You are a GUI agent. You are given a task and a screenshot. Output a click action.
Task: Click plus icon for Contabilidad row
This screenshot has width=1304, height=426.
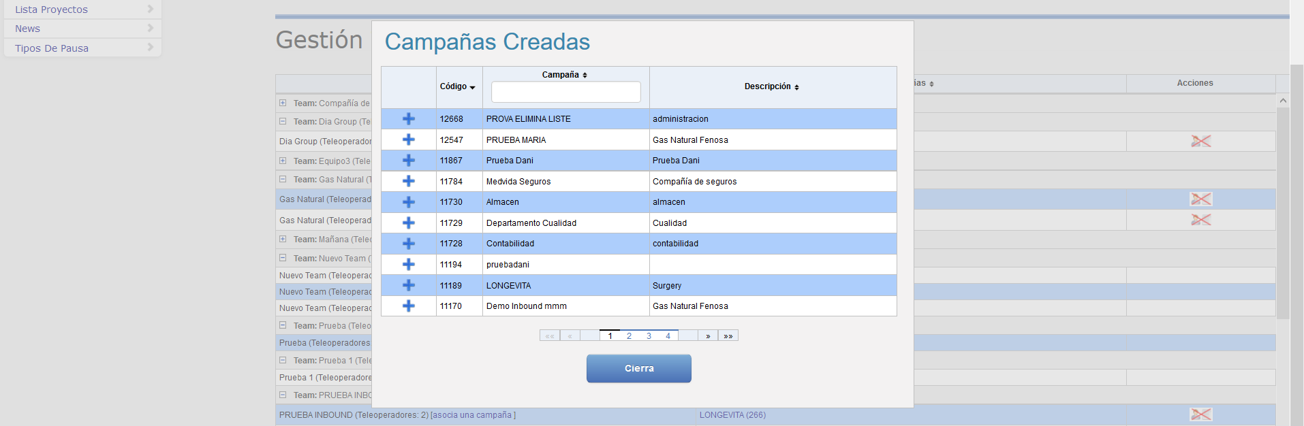pyautogui.click(x=409, y=244)
